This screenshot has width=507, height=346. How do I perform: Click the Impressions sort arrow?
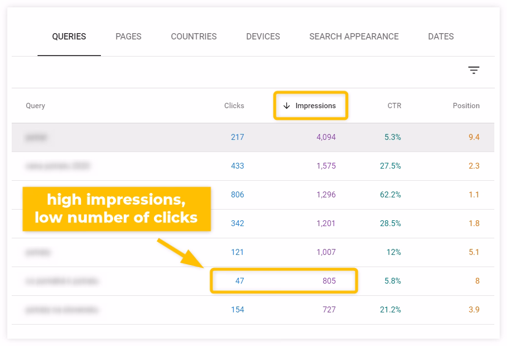pyautogui.click(x=287, y=106)
